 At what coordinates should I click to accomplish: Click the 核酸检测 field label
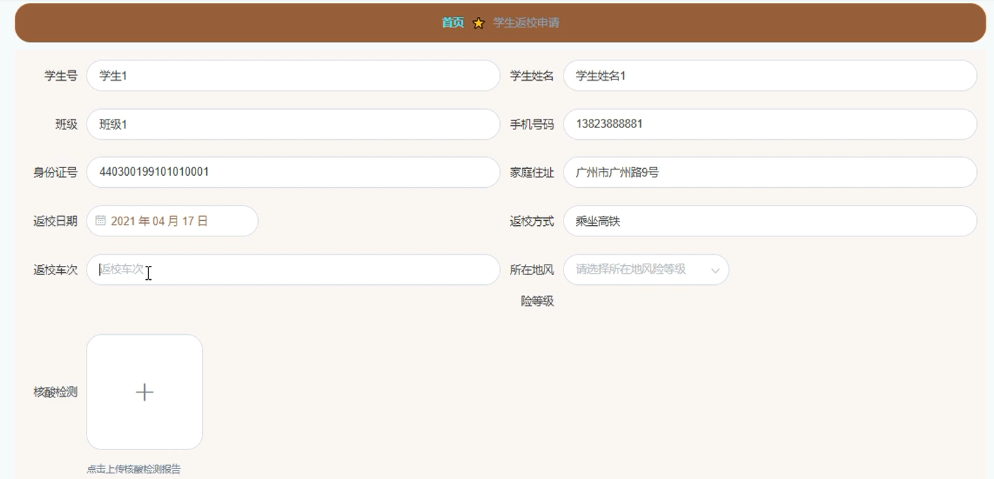coord(56,392)
